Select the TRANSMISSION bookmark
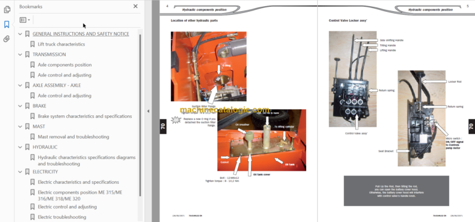The height and width of the screenshot is (222, 475). click(49, 54)
